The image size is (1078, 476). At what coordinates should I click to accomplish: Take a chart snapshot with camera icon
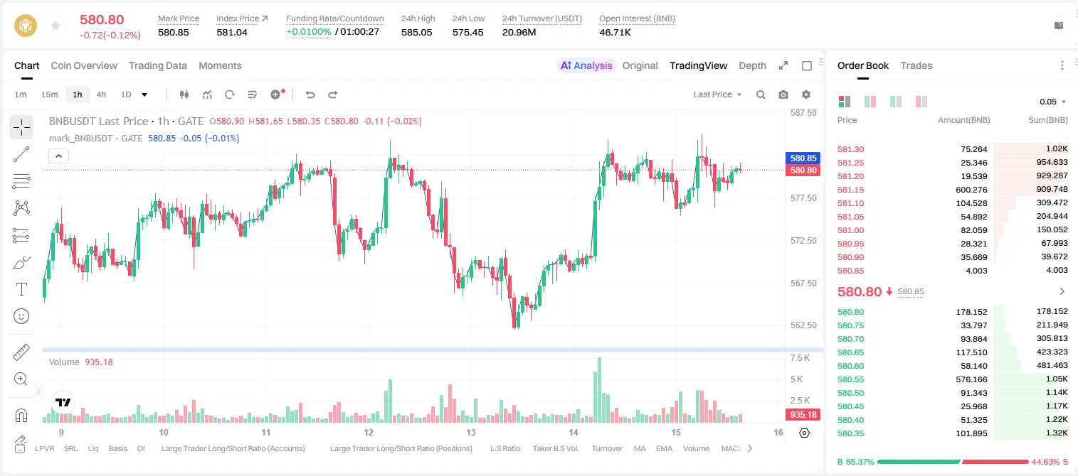click(783, 94)
